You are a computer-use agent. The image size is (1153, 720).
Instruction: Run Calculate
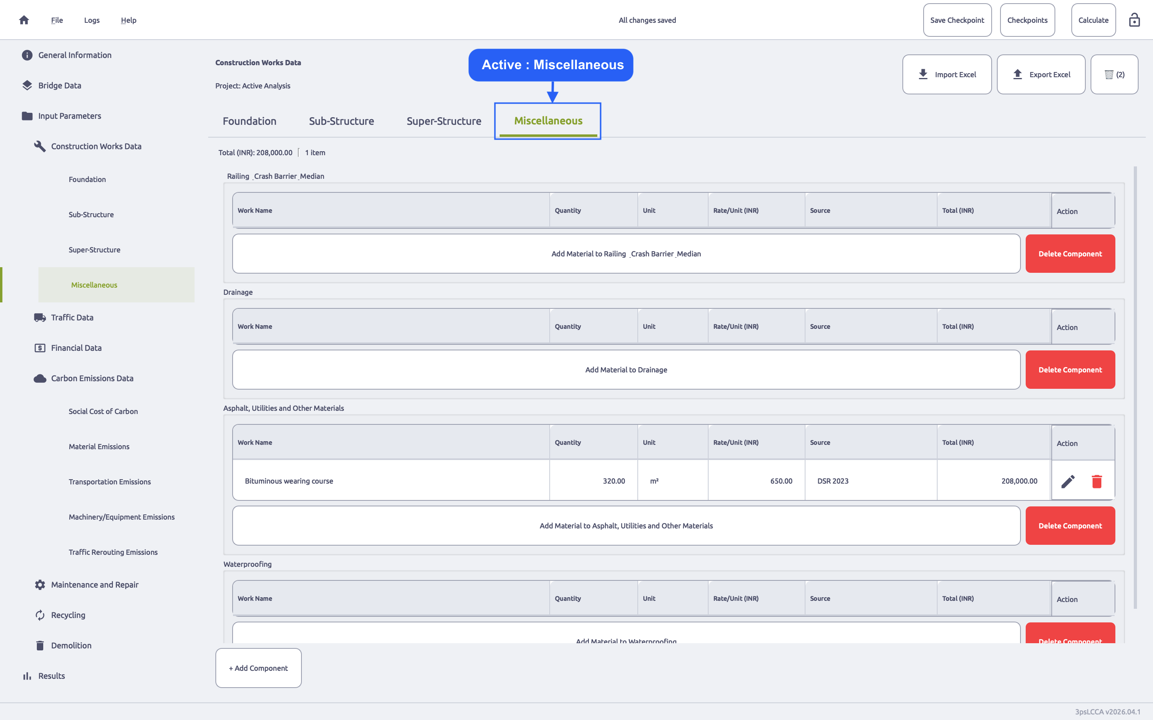pyautogui.click(x=1093, y=20)
